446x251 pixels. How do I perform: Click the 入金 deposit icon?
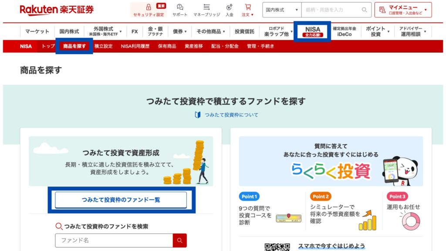[229, 7]
